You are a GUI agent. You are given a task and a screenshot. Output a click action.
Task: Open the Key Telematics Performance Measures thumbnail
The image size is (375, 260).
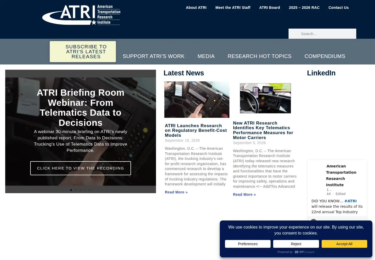click(265, 98)
